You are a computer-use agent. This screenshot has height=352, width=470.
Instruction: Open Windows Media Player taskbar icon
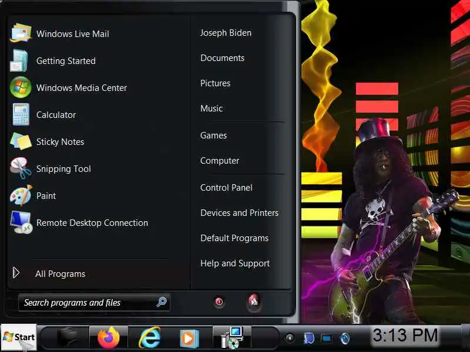[x=189, y=339]
